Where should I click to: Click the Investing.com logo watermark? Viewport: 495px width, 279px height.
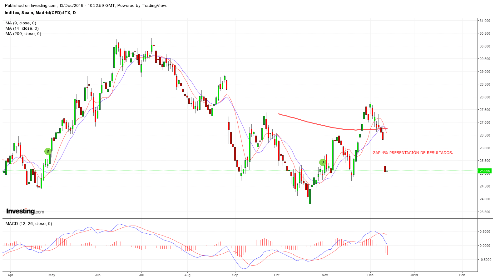pyautogui.click(x=25, y=211)
